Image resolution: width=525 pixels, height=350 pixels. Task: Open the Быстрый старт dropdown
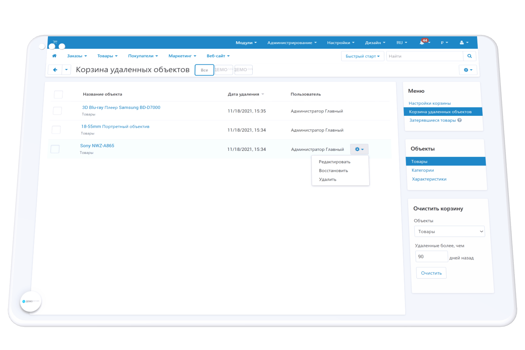pos(363,56)
